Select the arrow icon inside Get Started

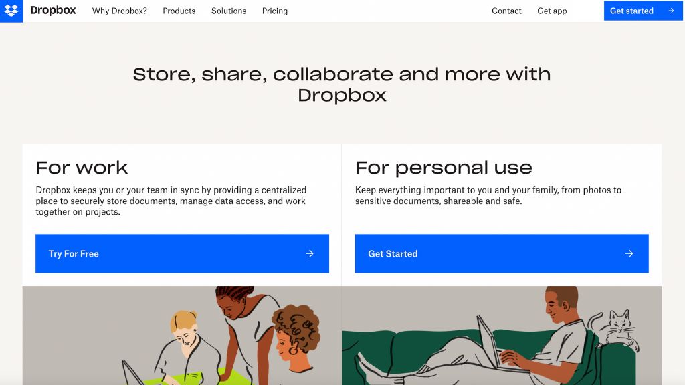coord(629,253)
